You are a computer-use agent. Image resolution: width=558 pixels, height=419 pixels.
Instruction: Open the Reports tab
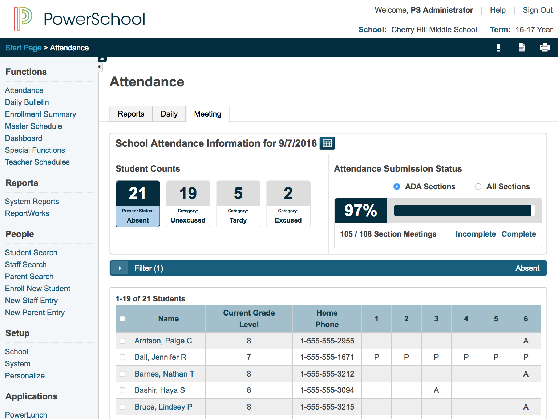pyautogui.click(x=131, y=114)
